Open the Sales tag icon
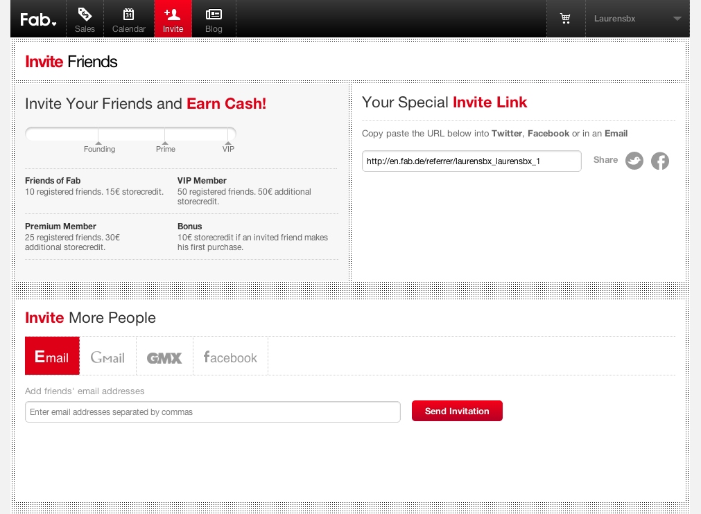The image size is (701, 514). (x=85, y=15)
